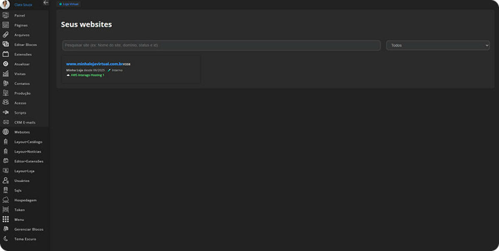Screen dimensions: 499x251
Task: Click the Websites globe icon
Action: click(6, 132)
